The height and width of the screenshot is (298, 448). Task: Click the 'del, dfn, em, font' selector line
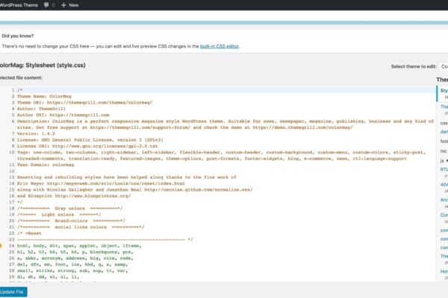point(72,264)
